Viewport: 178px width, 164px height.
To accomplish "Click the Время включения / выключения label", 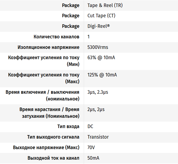I will 42,95.
